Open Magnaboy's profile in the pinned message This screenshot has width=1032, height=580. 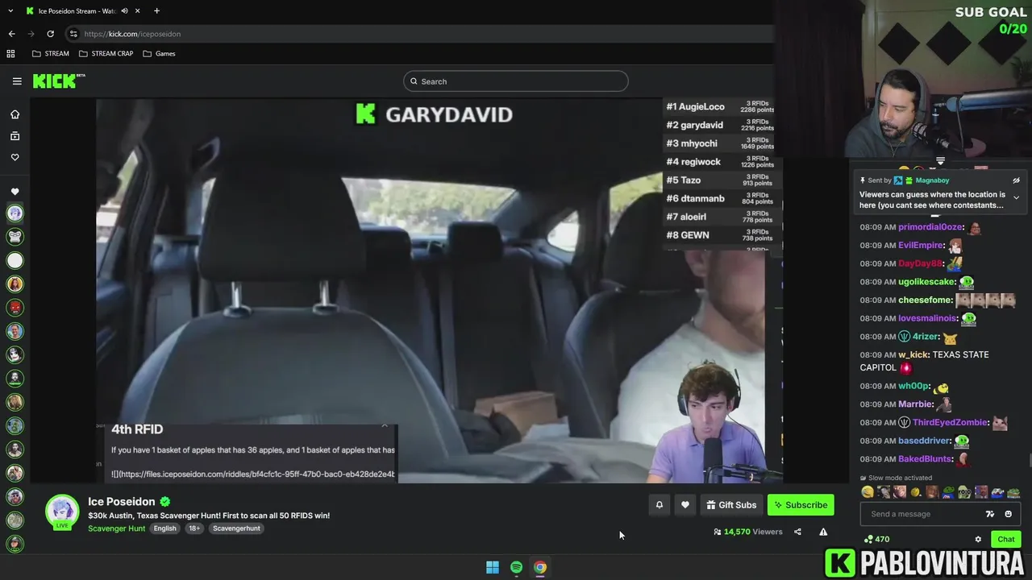932,180
